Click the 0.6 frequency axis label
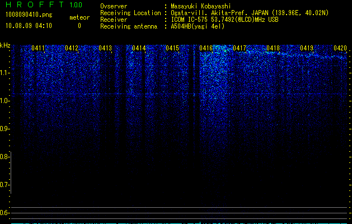Viewport: 352px width, 224px height. coord(4,213)
